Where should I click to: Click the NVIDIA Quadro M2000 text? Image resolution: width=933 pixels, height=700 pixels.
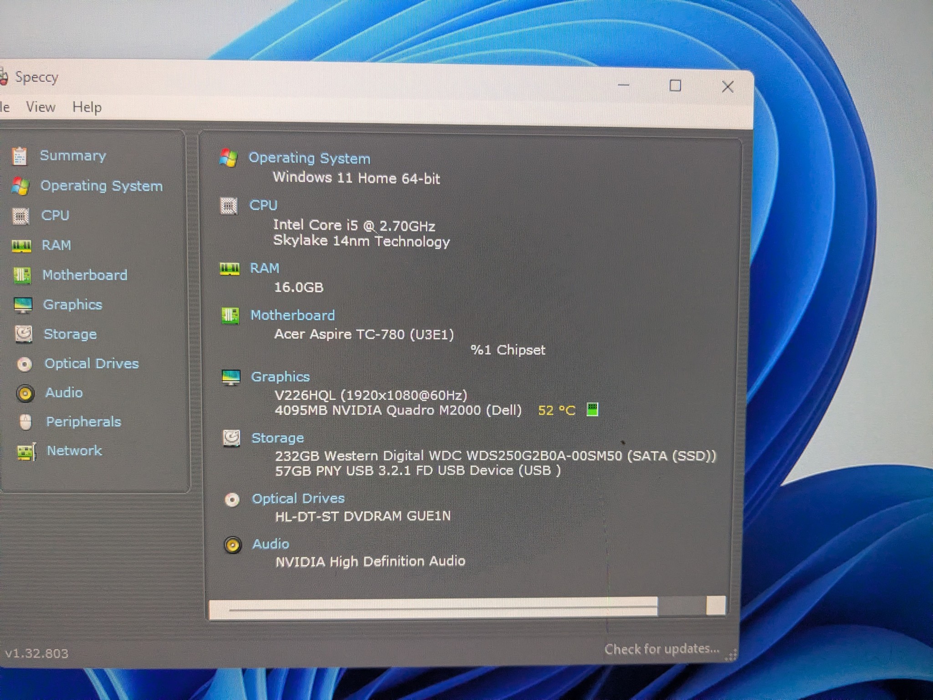398,410
